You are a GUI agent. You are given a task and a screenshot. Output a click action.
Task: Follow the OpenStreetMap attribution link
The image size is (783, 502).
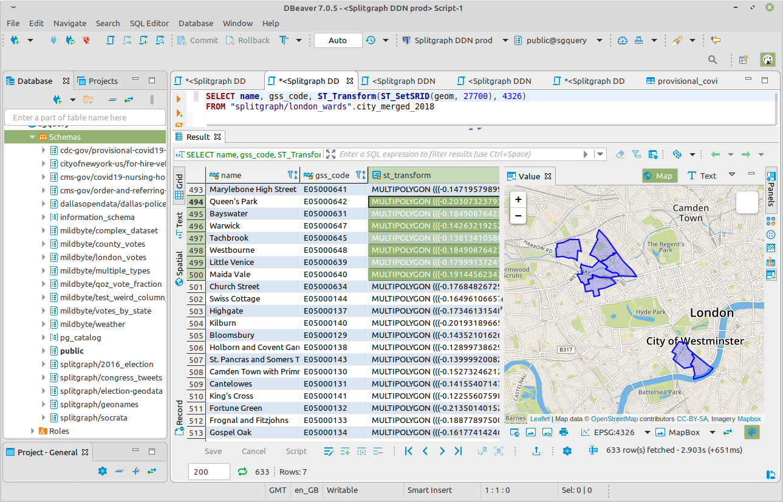(x=614, y=419)
